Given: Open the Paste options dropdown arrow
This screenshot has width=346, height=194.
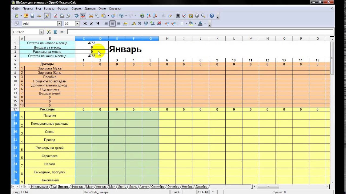Looking at the screenshot, I should click(x=108, y=16).
